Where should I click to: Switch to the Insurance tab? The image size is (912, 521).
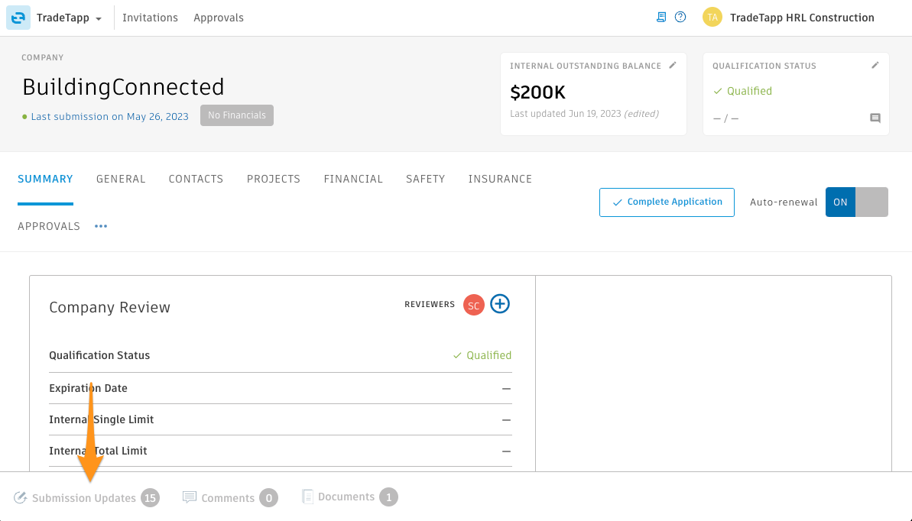pos(500,179)
